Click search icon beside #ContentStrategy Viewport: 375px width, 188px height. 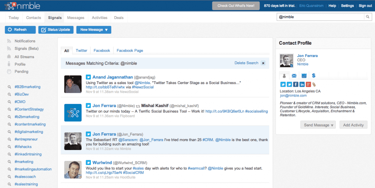(9, 109)
